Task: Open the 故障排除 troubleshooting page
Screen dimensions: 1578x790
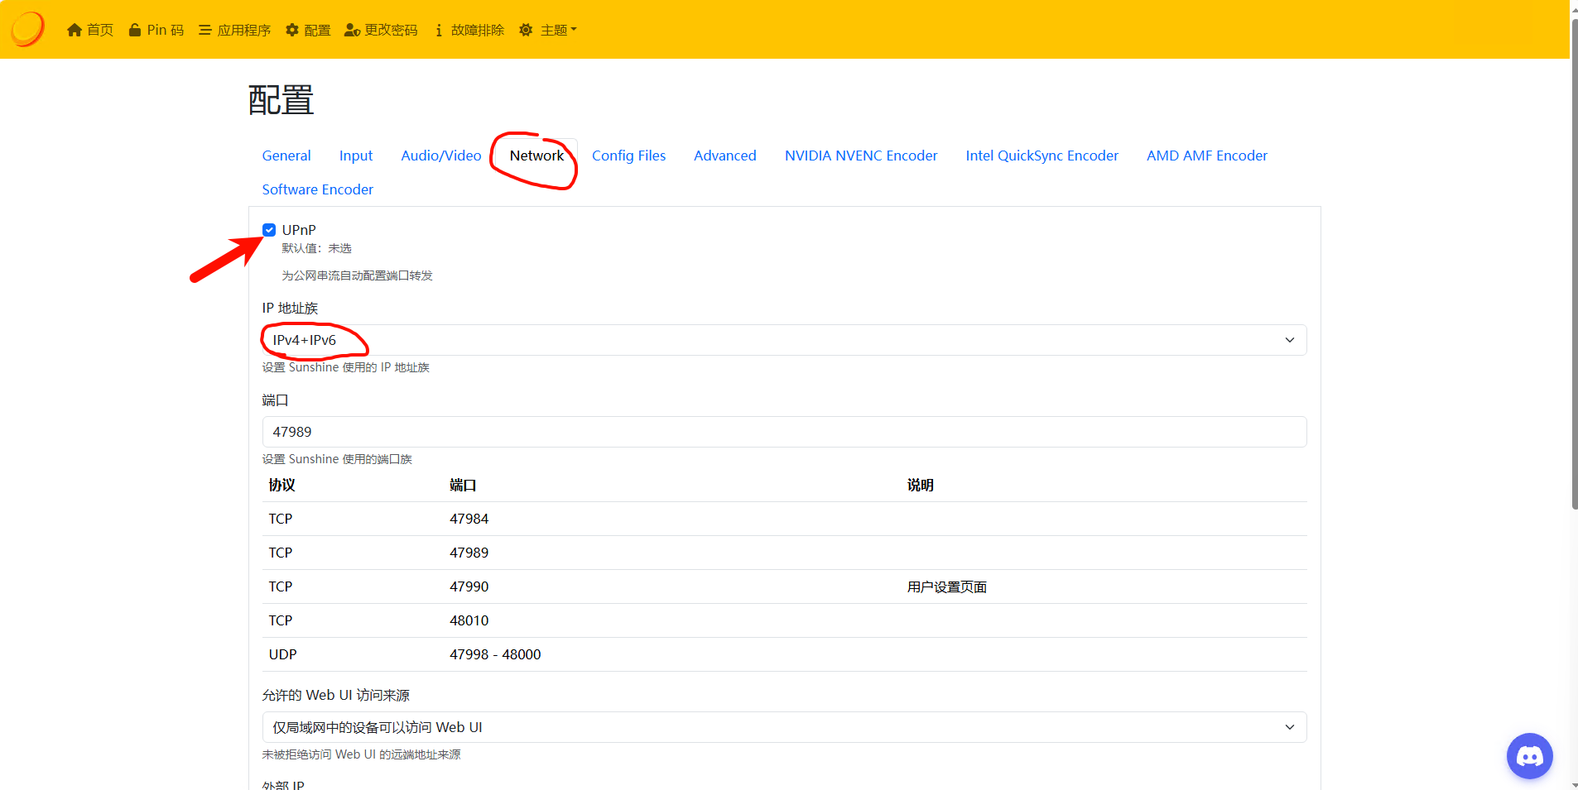Action: (469, 30)
